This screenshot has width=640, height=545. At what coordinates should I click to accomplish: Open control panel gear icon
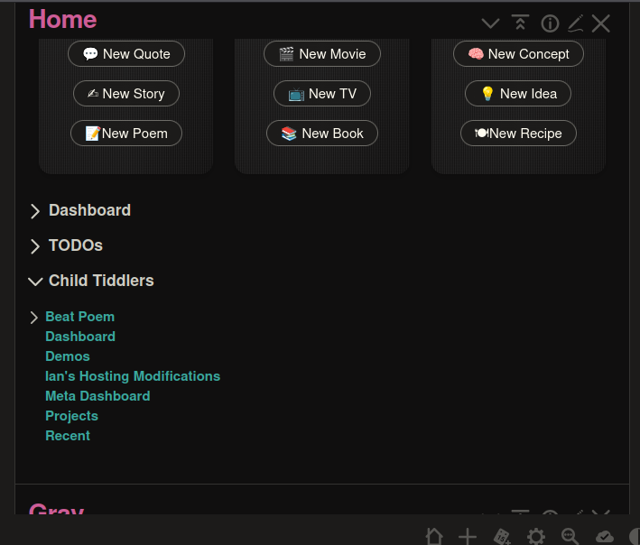coord(536,537)
